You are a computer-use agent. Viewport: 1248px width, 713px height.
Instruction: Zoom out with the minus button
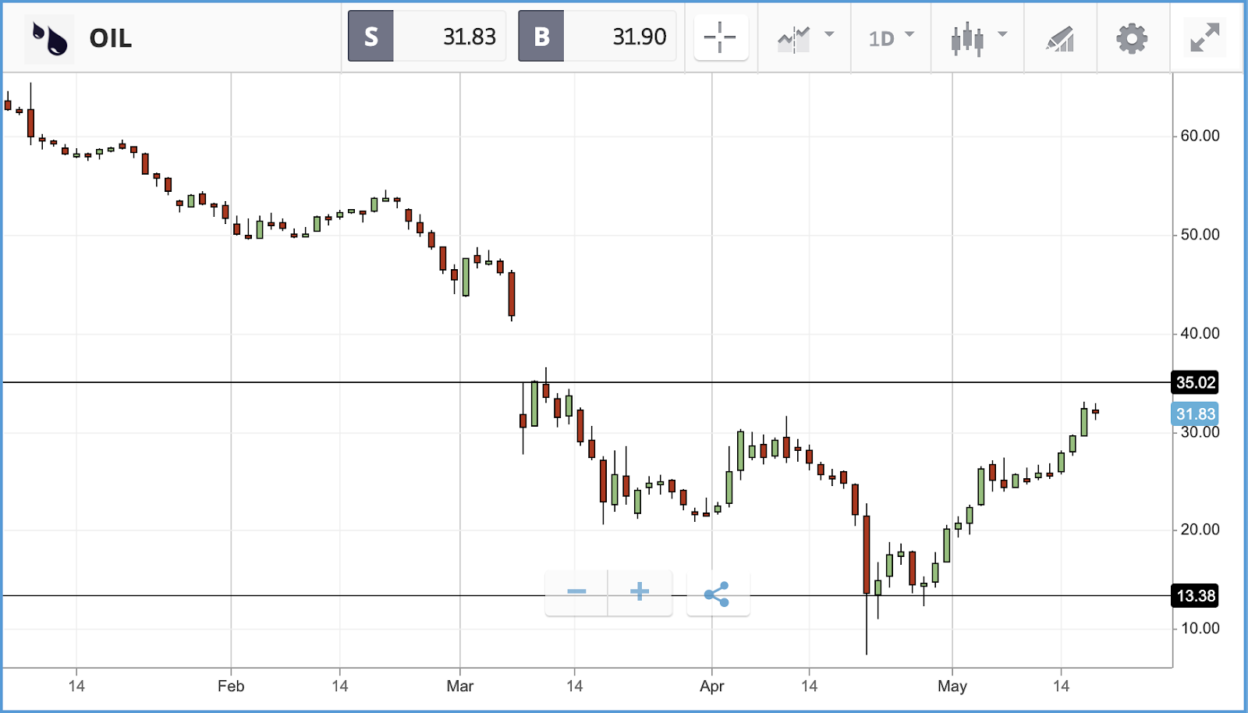click(576, 592)
